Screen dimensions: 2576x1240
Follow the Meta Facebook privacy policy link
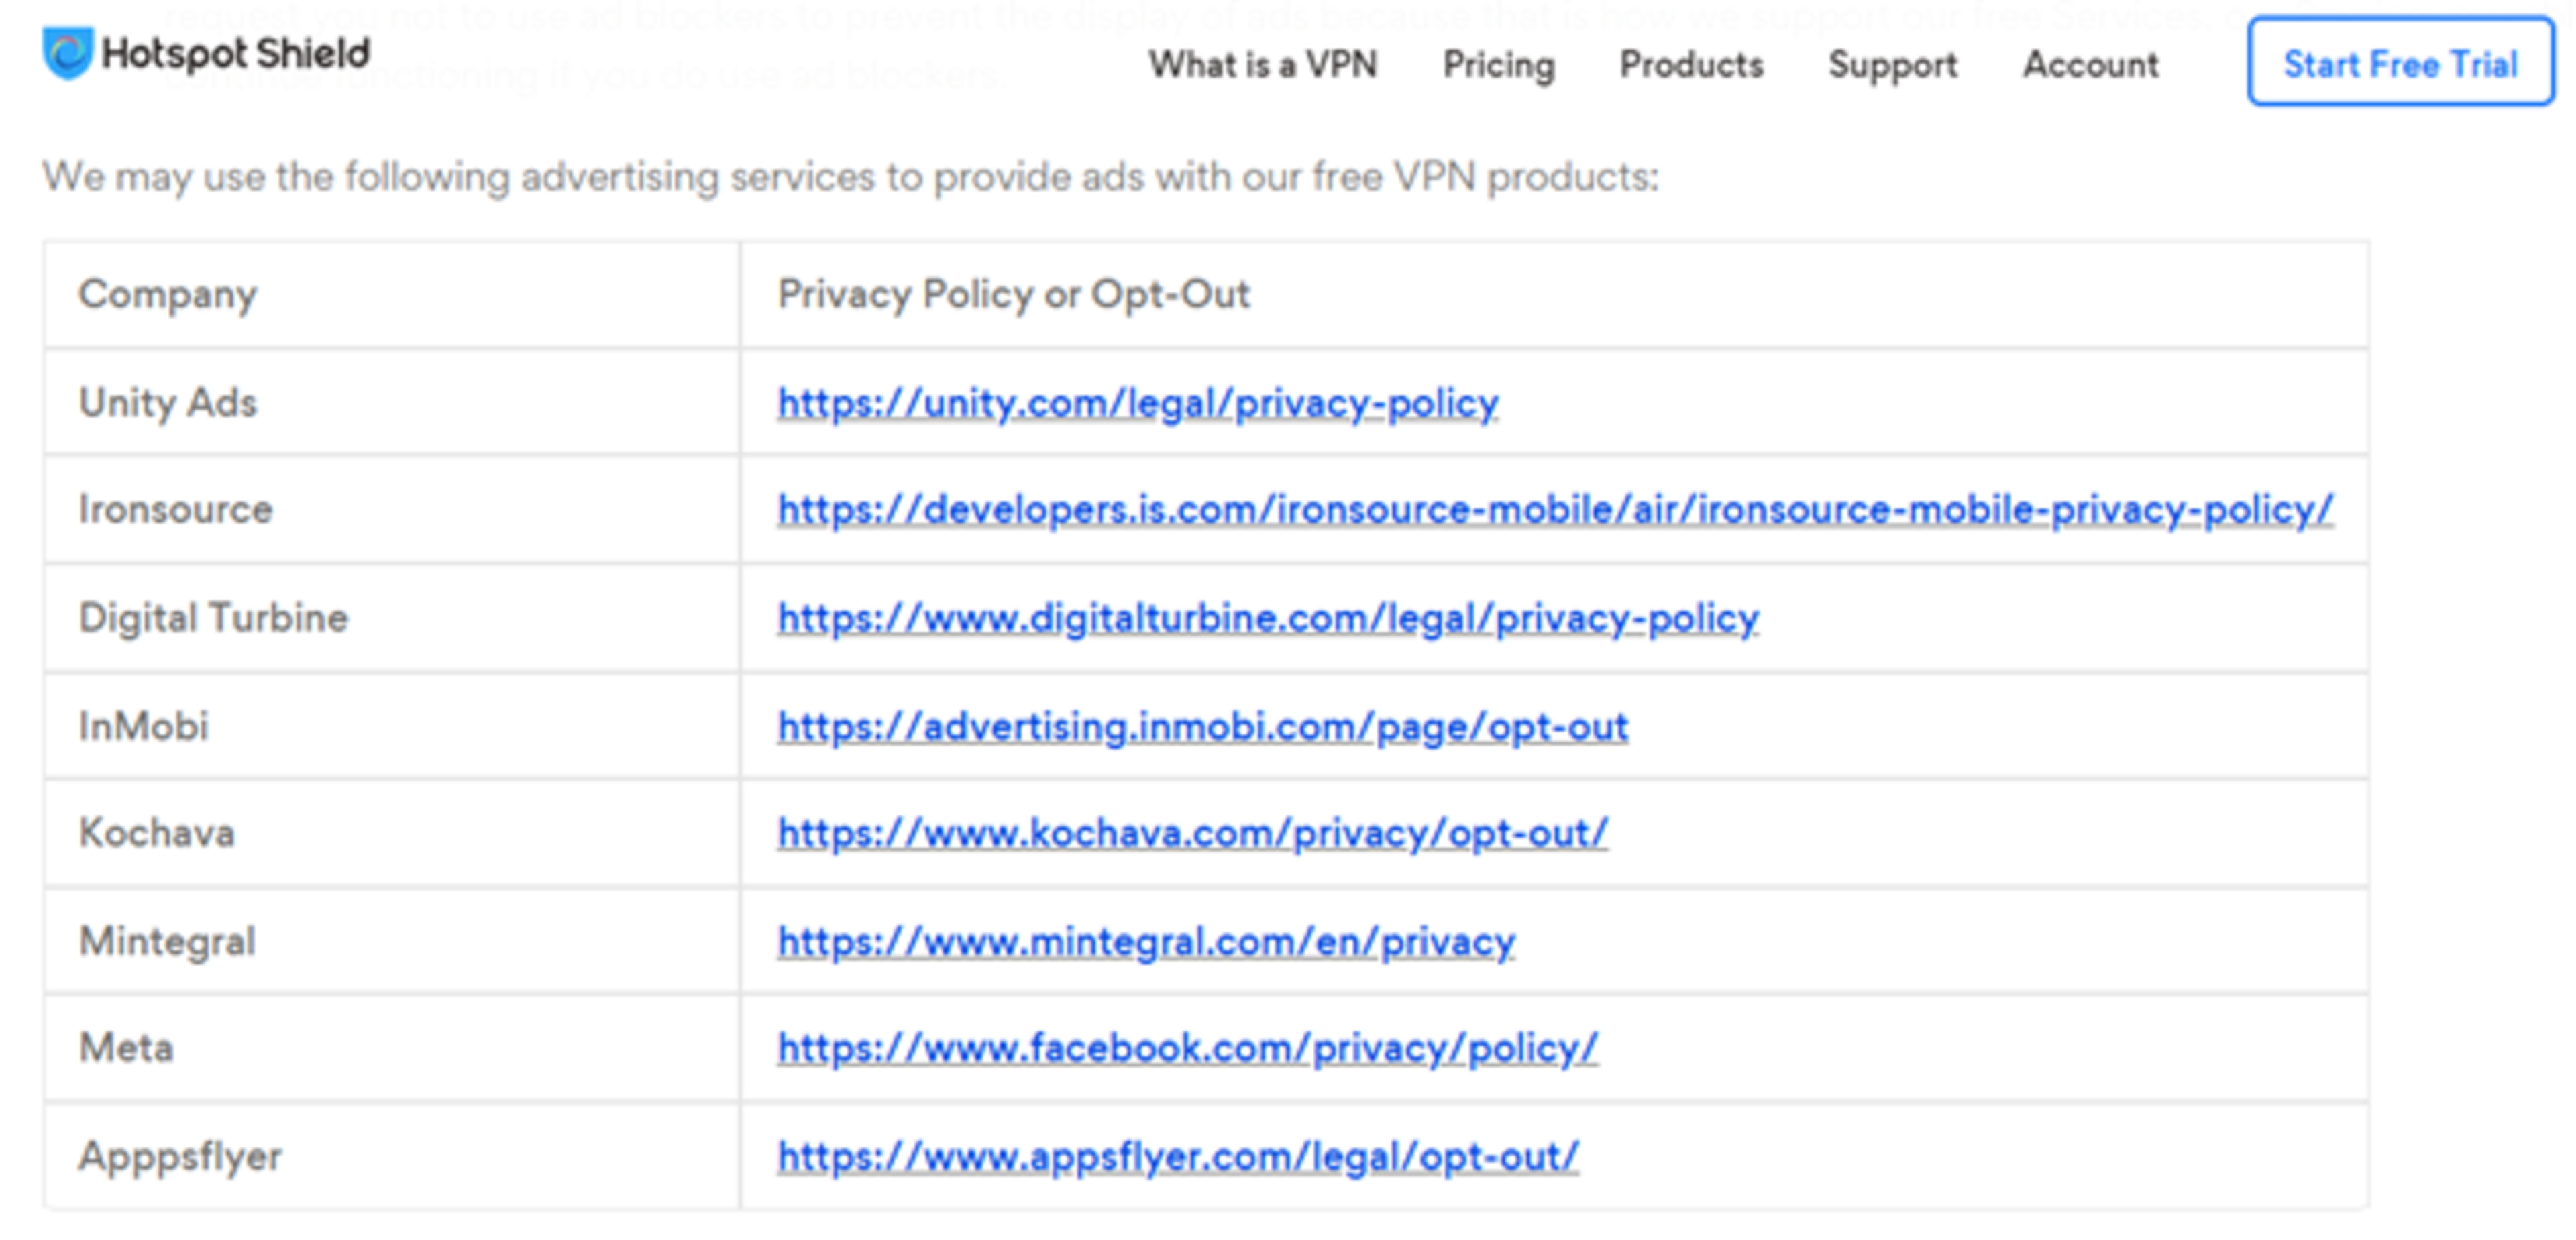pyautogui.click(x=1187, y=1048)
